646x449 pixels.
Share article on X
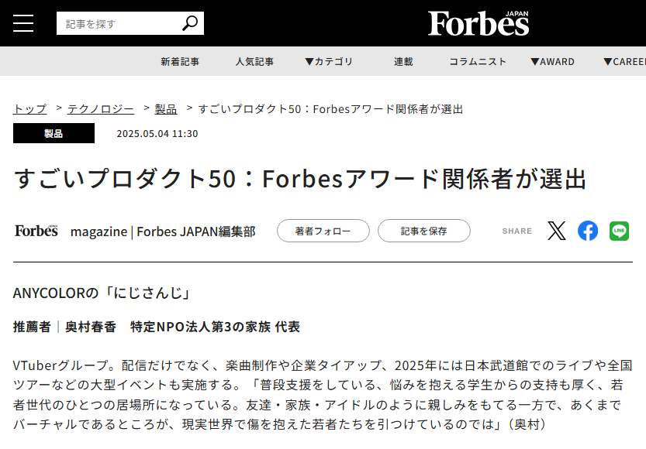557,231
